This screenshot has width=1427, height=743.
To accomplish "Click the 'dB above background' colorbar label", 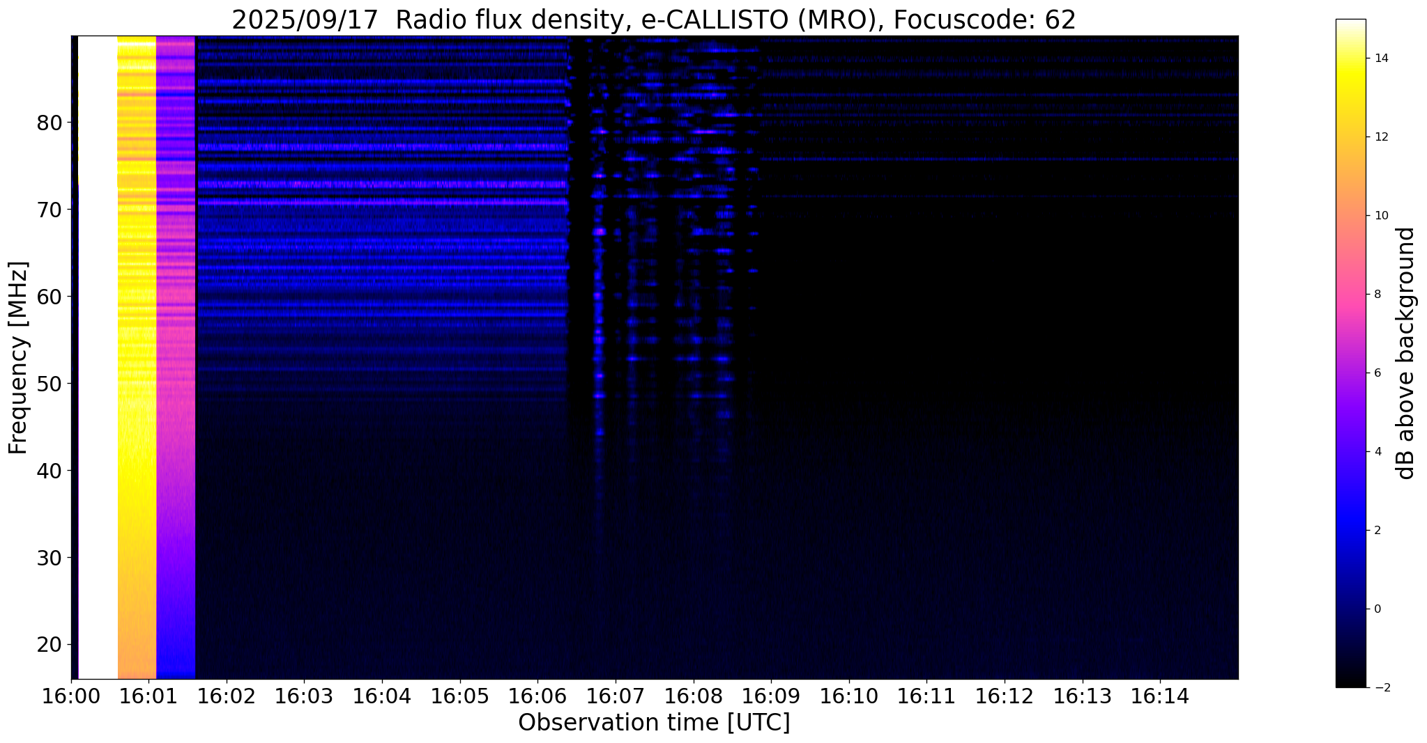I will point(1405,353).
